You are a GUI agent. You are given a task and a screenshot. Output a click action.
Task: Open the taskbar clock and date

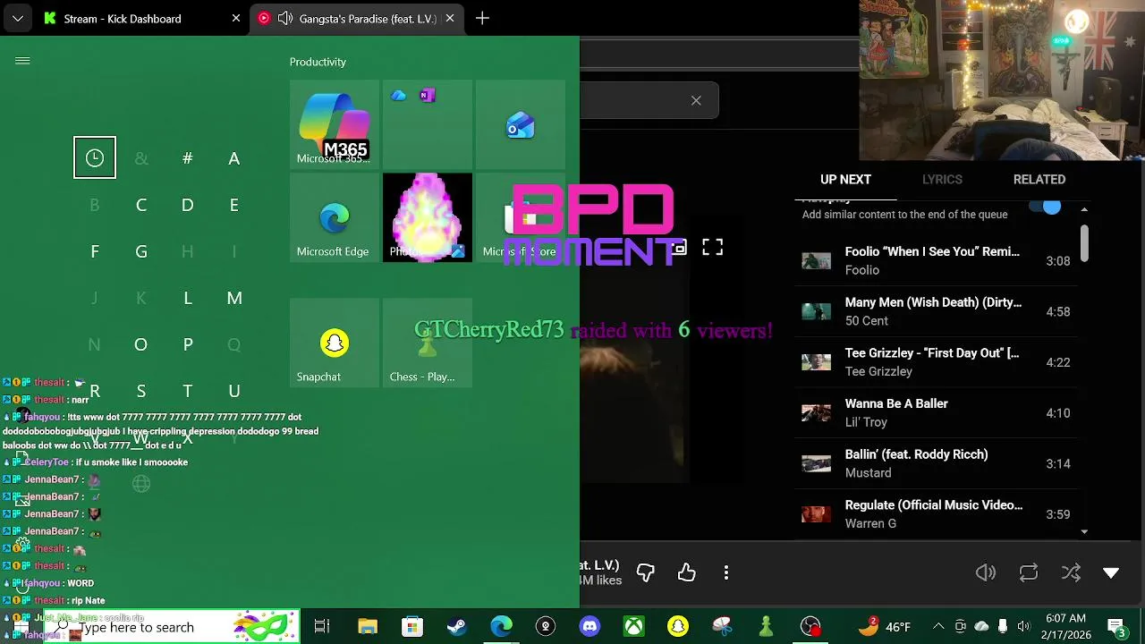point(1064,627)
